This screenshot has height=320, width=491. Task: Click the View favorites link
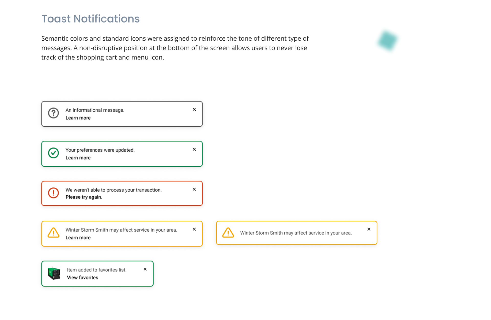83,278
